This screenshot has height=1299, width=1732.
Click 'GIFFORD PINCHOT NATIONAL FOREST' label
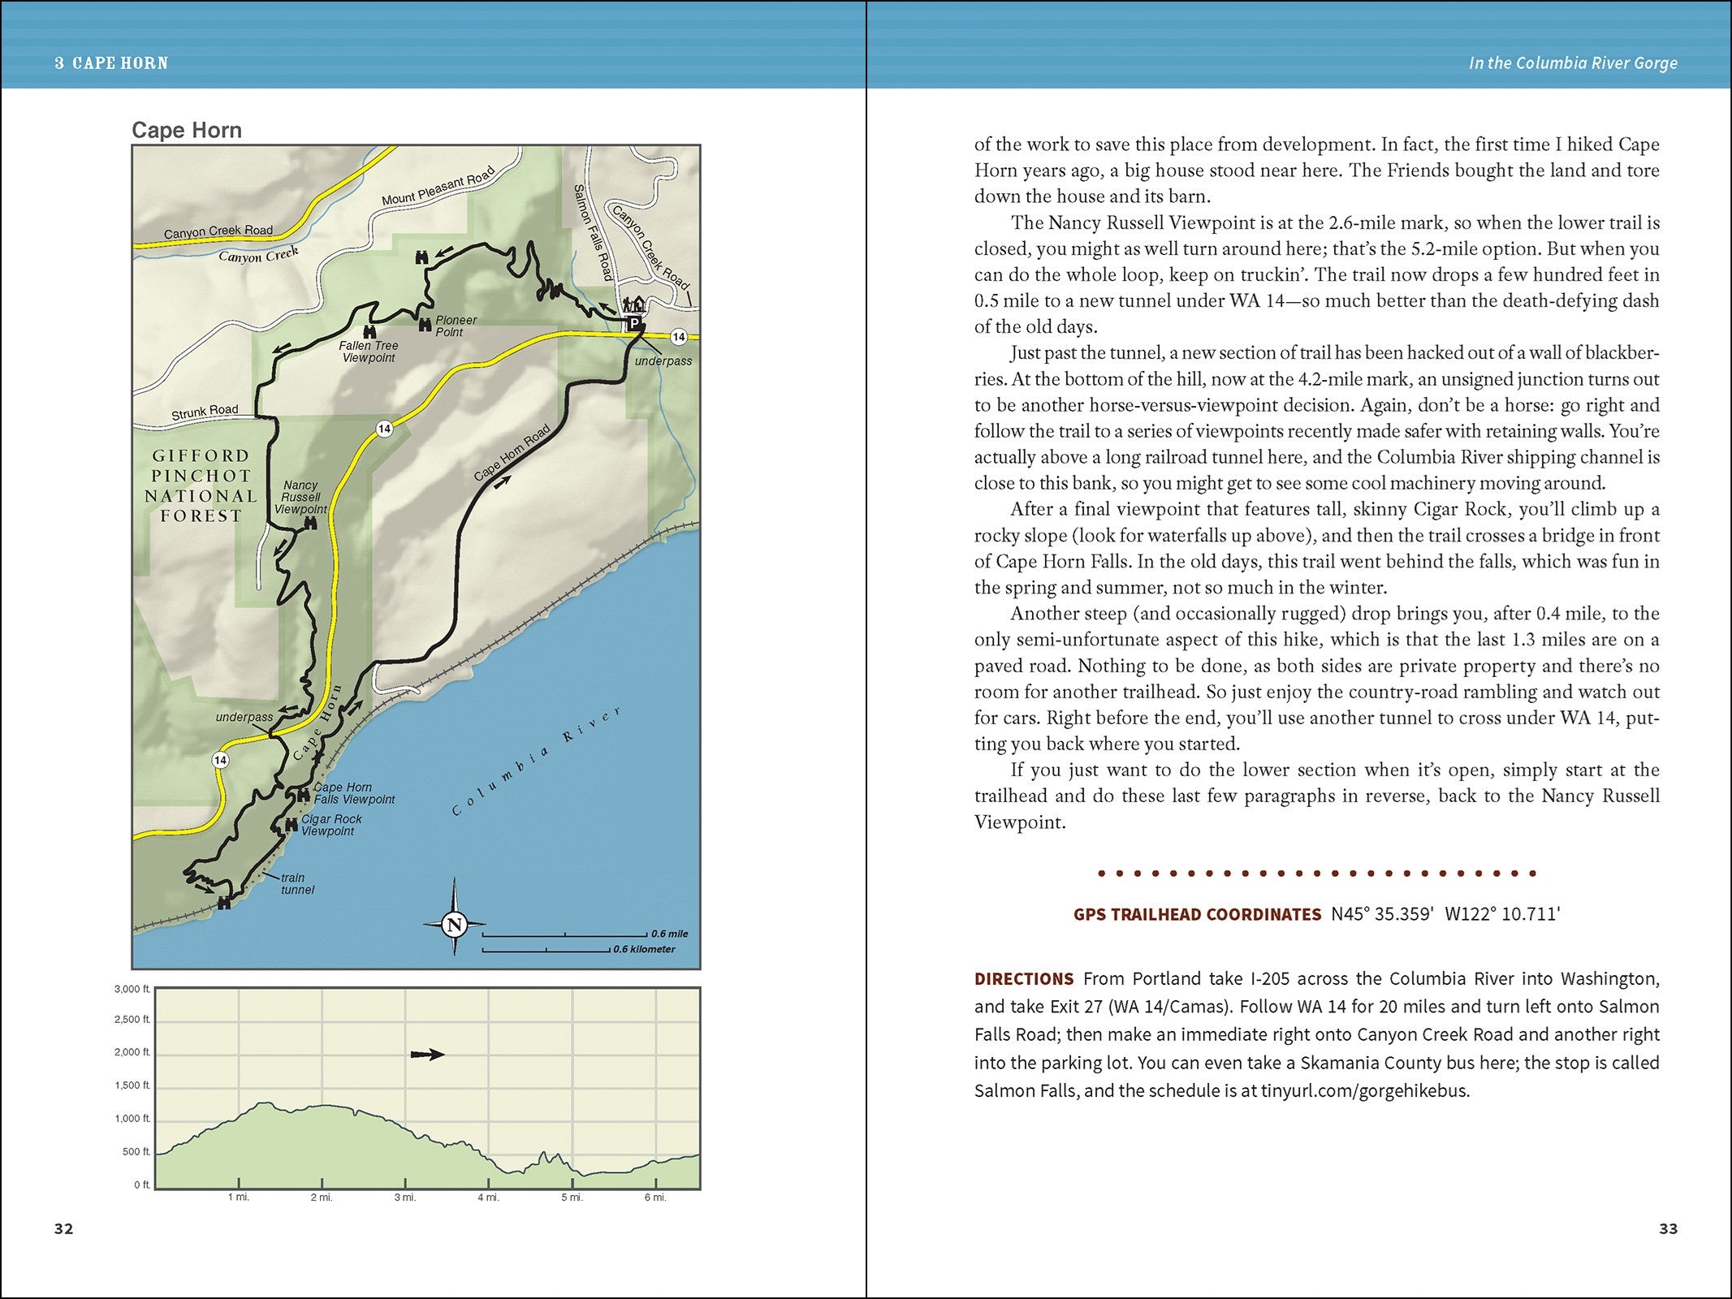(201, 486)
